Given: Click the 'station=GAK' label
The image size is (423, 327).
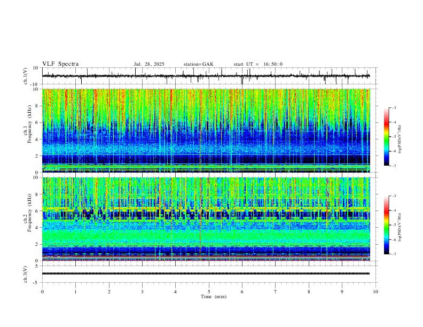Looking at the screenshot, I should click(198, 64).
